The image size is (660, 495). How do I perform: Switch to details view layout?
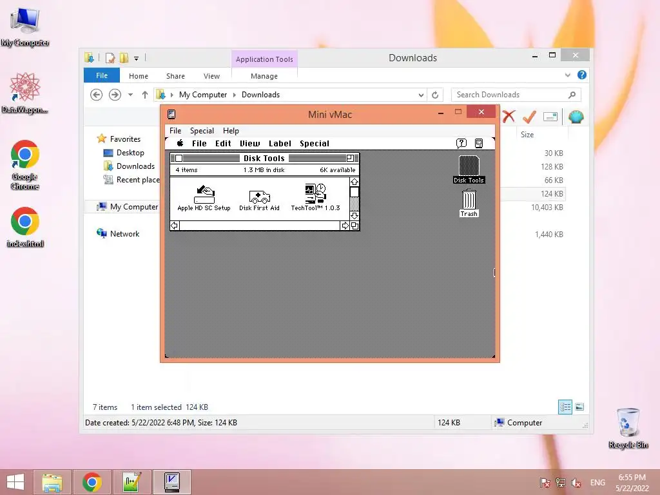[x=565, y=407]
